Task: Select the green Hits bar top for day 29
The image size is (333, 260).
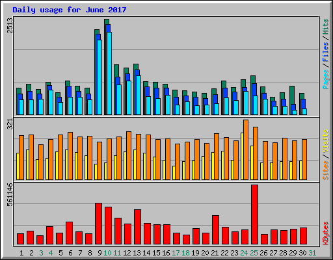Action: pyautogui.click(x=292, y=96)
